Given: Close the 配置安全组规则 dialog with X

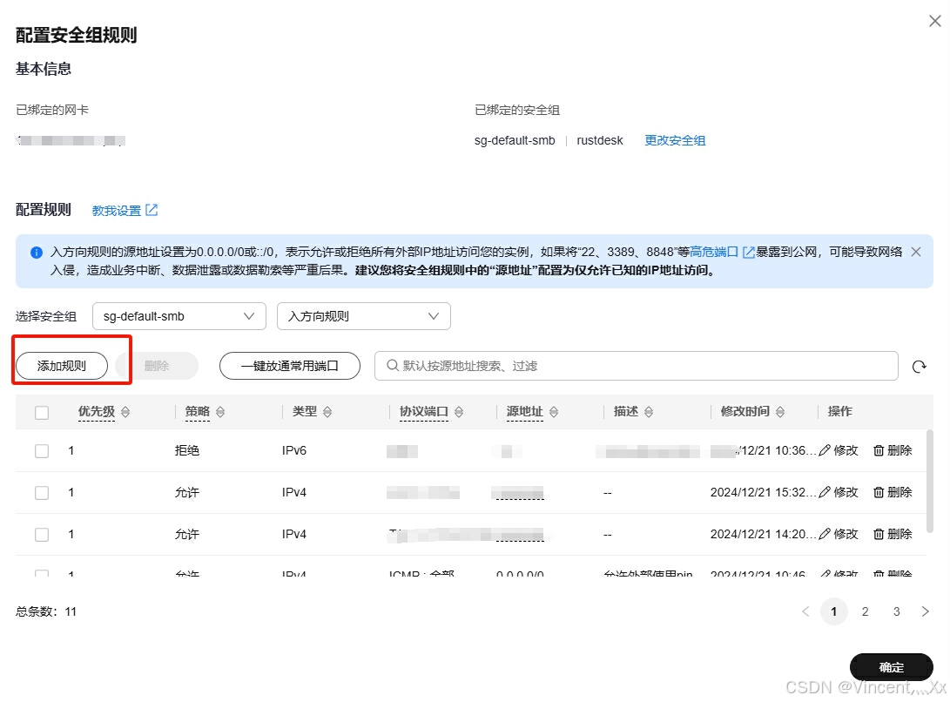Looking at the screenshot, I should click(934, 21).
